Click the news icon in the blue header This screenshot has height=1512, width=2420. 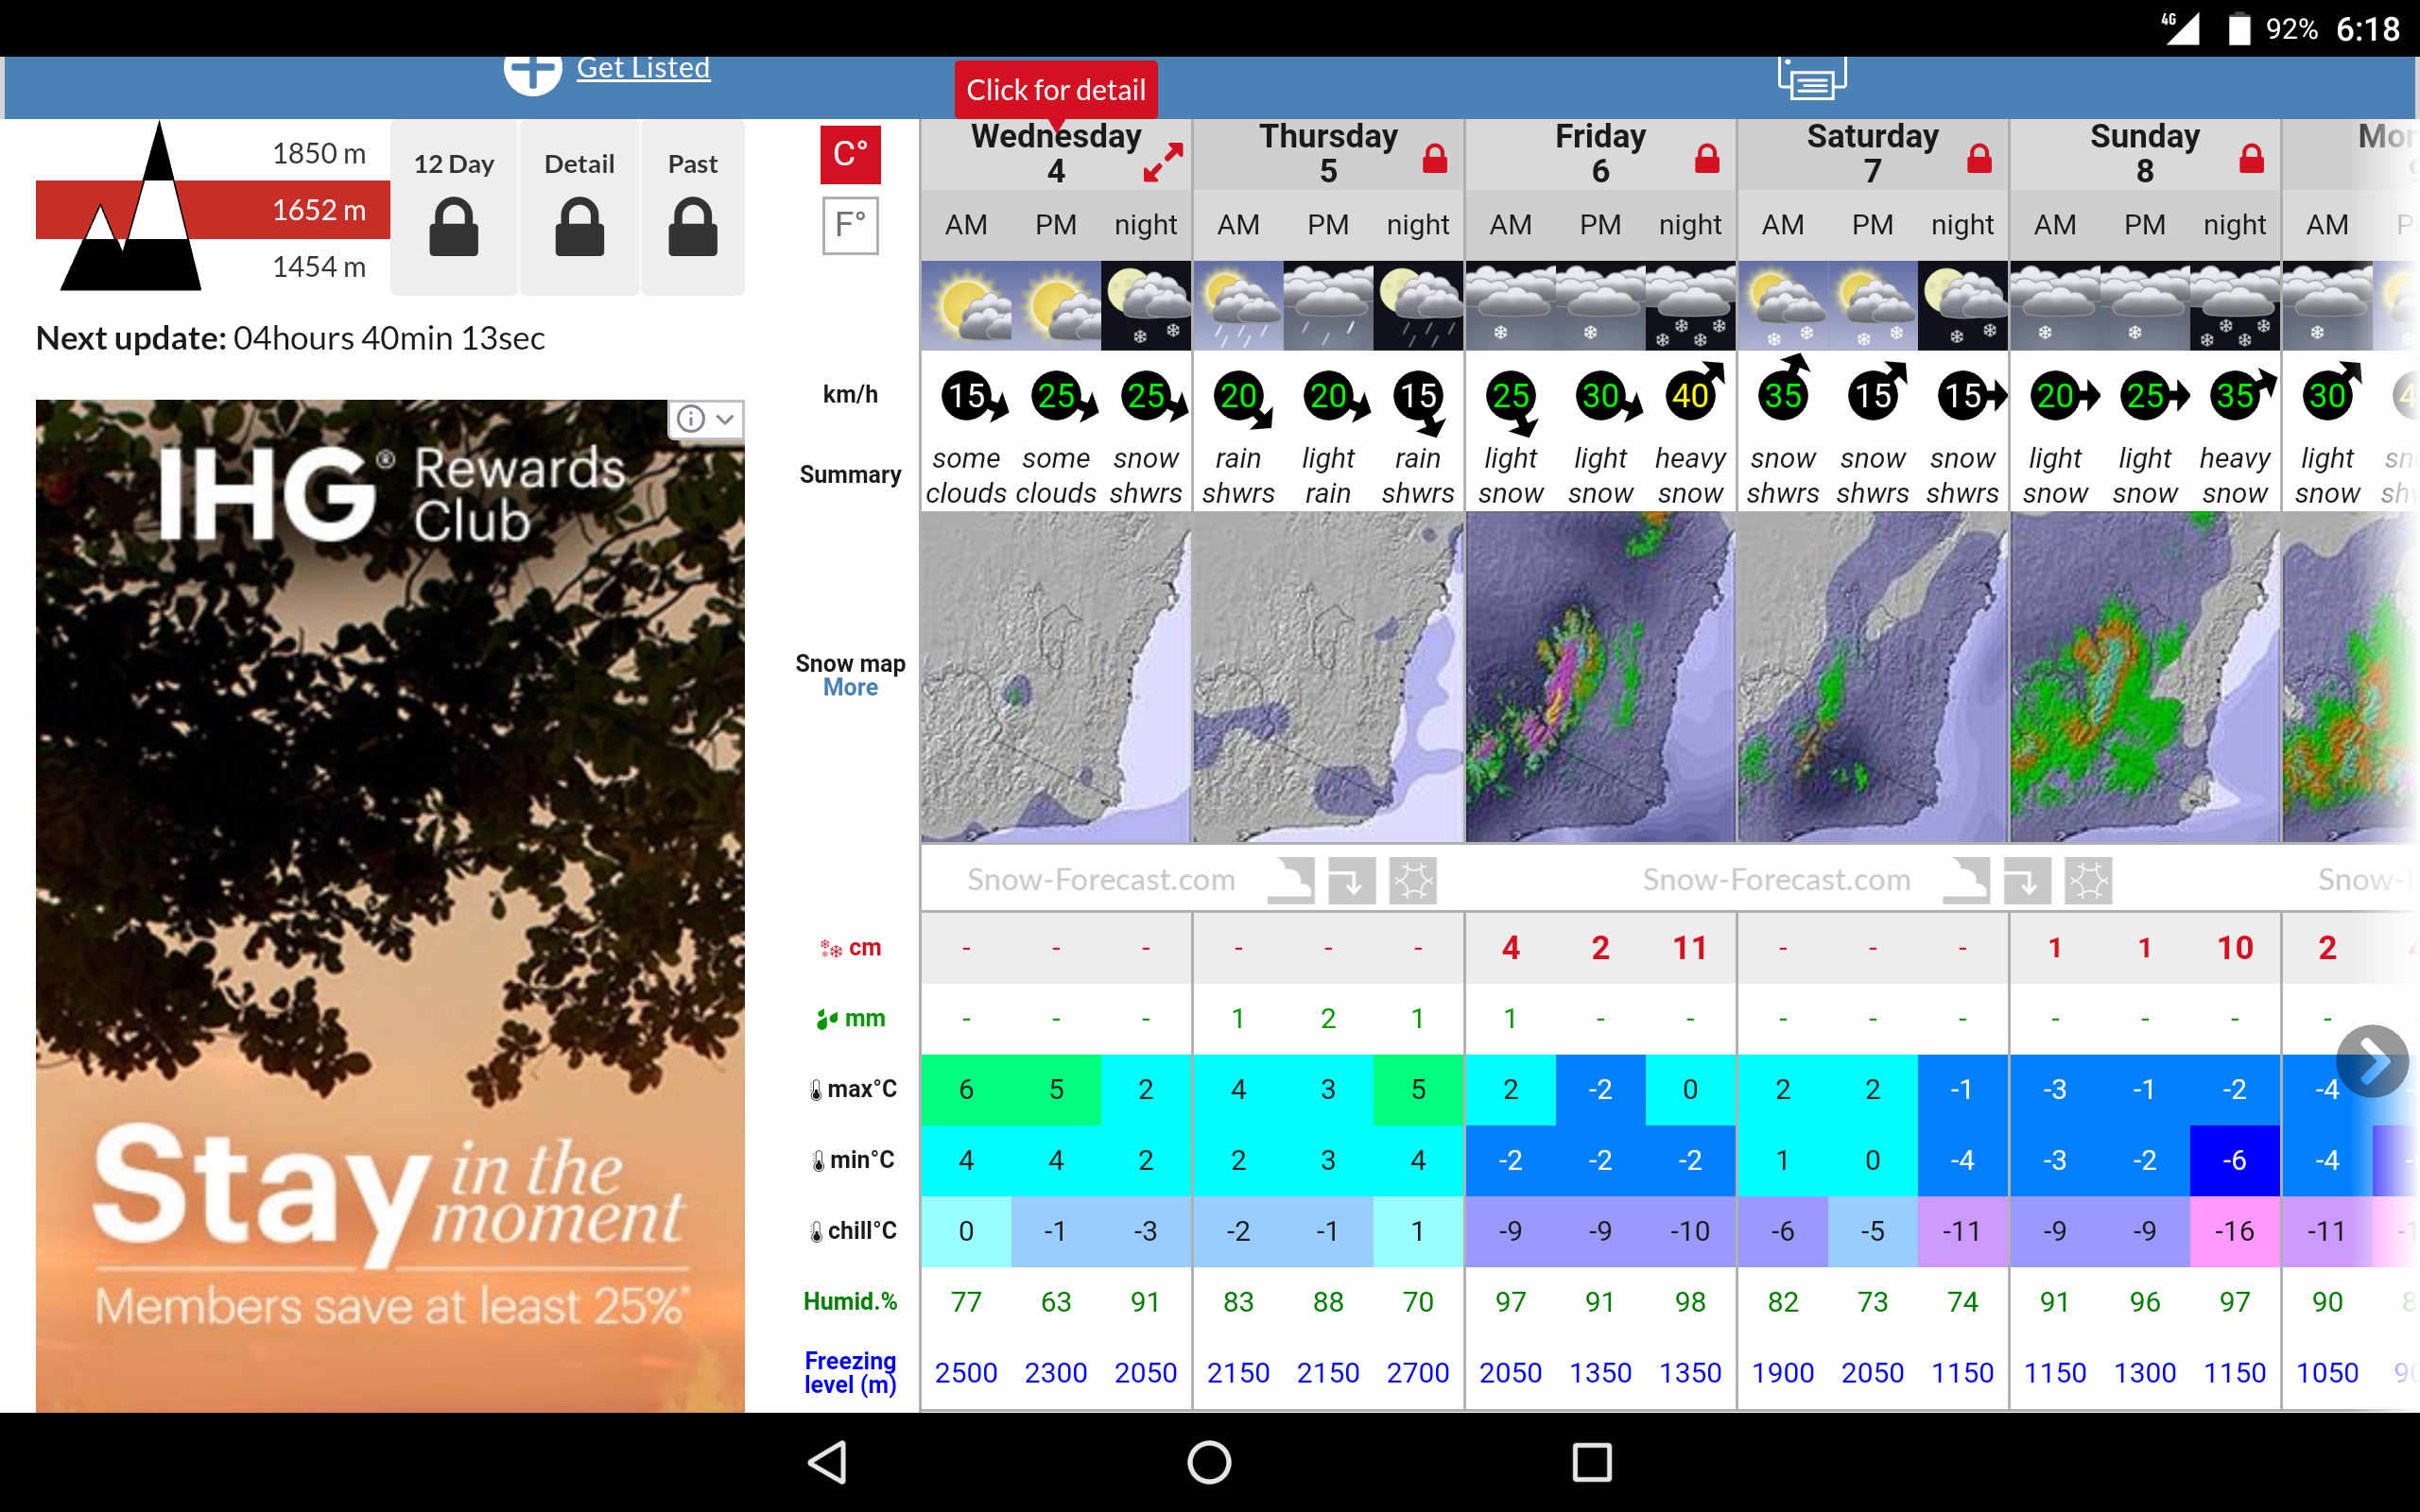point(1811,80)
